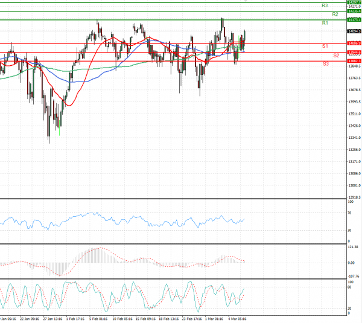Click the 12918.5 price axis value
362x323 pixels.
click(354, 197)
